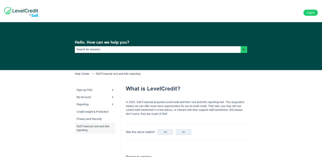Open Self Financial rent and bills reporting breadcrumb

tap(118, 74)
